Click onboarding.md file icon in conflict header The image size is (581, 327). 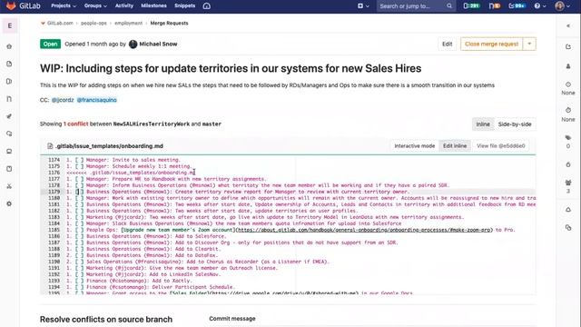[50, 146]
